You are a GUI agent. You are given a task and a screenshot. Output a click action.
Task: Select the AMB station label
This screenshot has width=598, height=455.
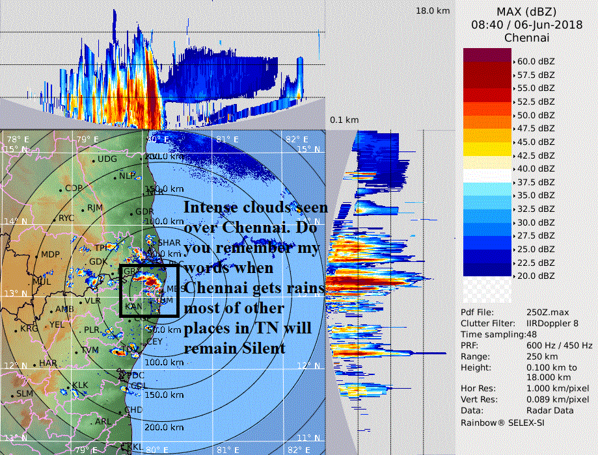pos(64,309)
